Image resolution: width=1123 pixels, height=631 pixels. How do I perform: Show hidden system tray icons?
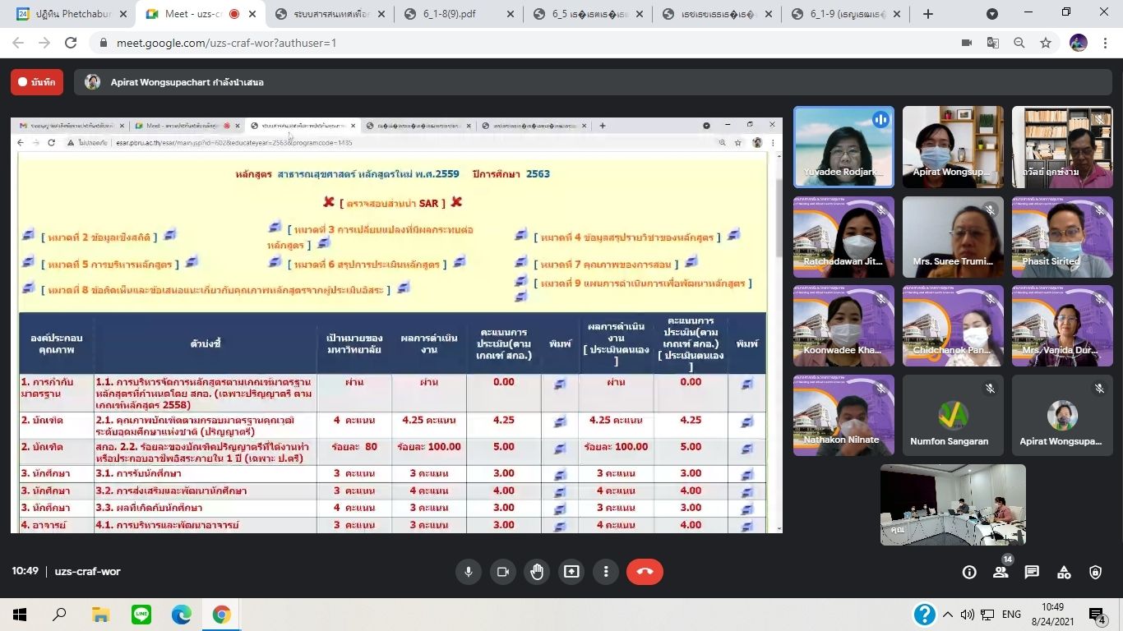tap(948, 615)
